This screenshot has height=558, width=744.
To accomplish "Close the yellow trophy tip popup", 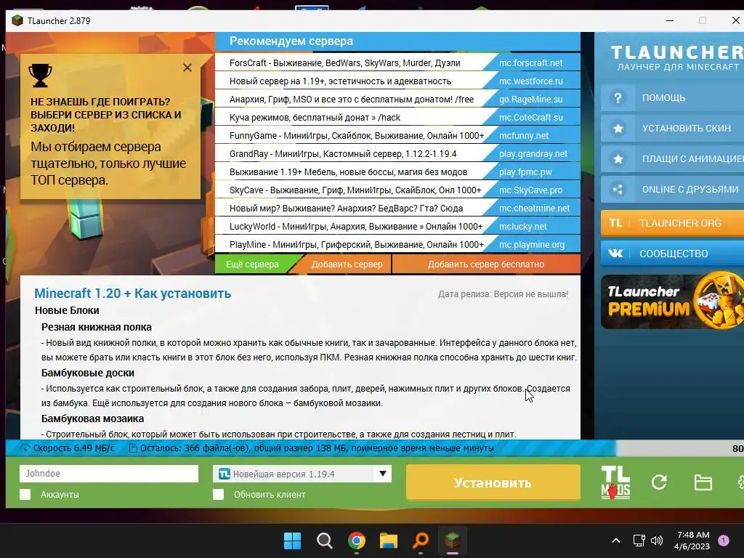I will pos(187,68).
